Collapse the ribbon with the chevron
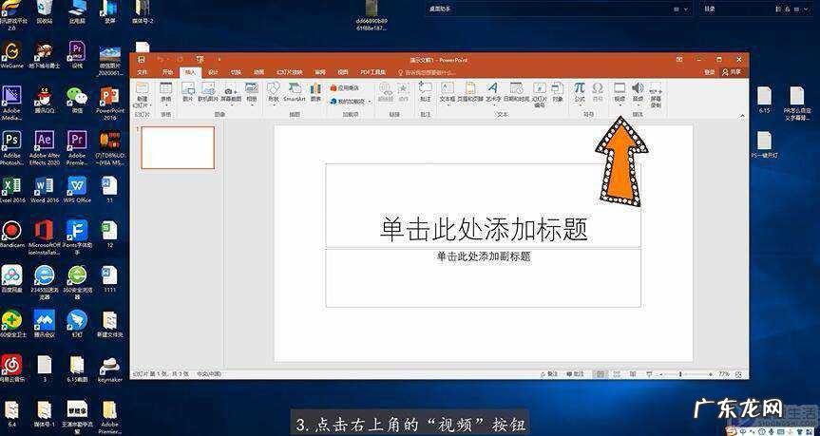Image resolution: width=820 pixels, height=436 pixels. 741,116
